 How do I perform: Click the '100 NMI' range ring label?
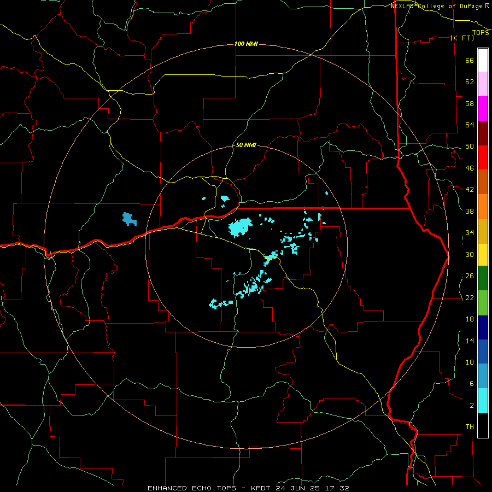[x=246, y=44]
